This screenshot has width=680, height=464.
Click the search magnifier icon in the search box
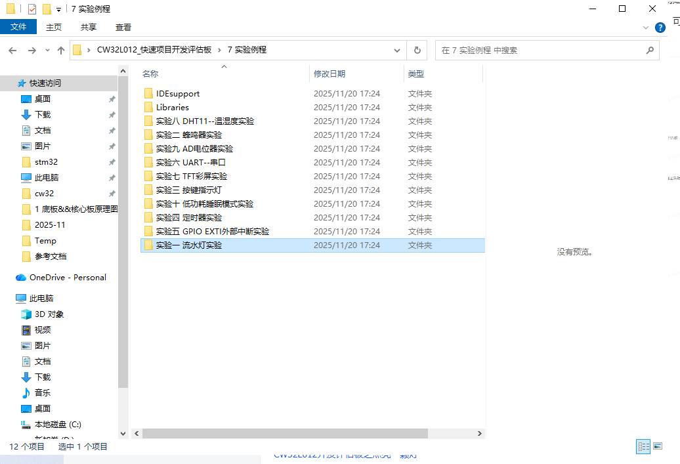(x=650, y=50)
